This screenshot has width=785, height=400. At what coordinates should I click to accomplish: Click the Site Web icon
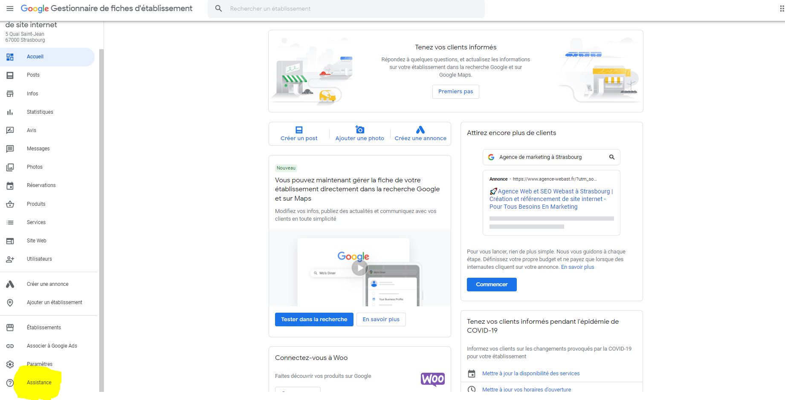tap(10, 241)
